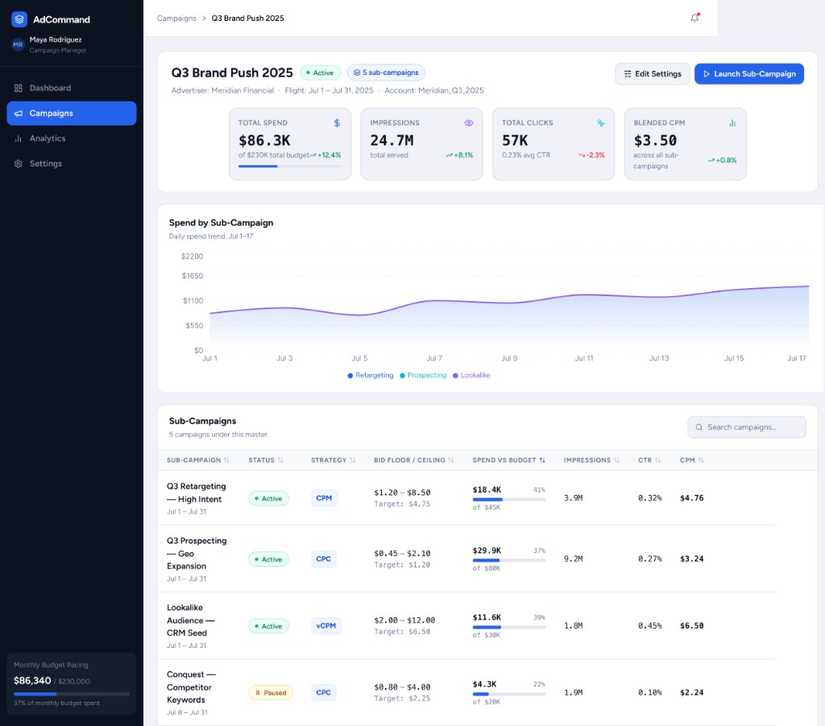Toggle Prospecting series in chart legend
This screenshot has width=825, height=726.
423,375
